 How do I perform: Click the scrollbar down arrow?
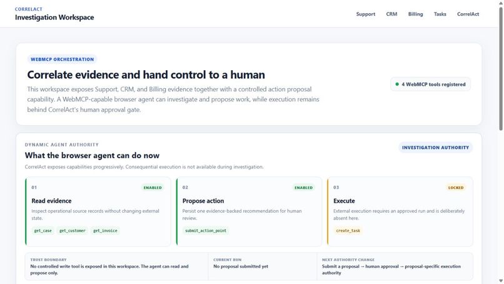tap(501, 281)
